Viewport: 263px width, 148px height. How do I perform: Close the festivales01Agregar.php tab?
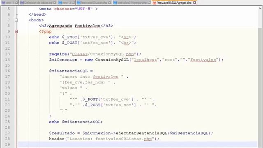click(149, 3)
